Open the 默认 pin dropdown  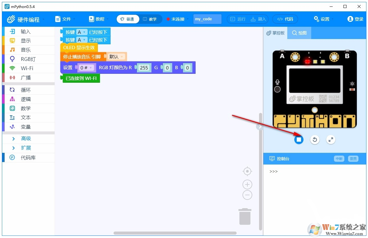[x=116, y=57]
